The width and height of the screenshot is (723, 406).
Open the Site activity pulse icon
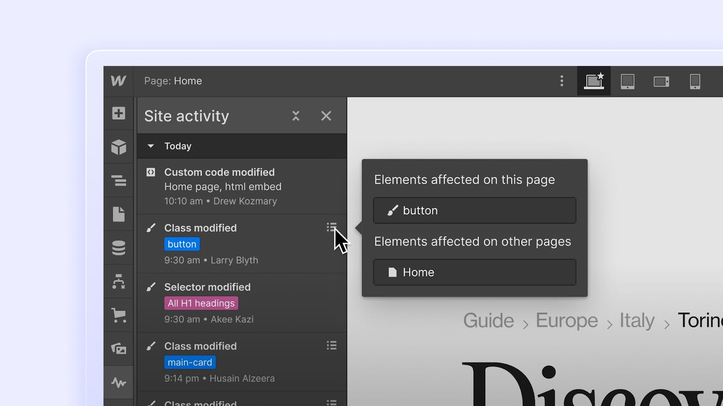pos(119,383)
